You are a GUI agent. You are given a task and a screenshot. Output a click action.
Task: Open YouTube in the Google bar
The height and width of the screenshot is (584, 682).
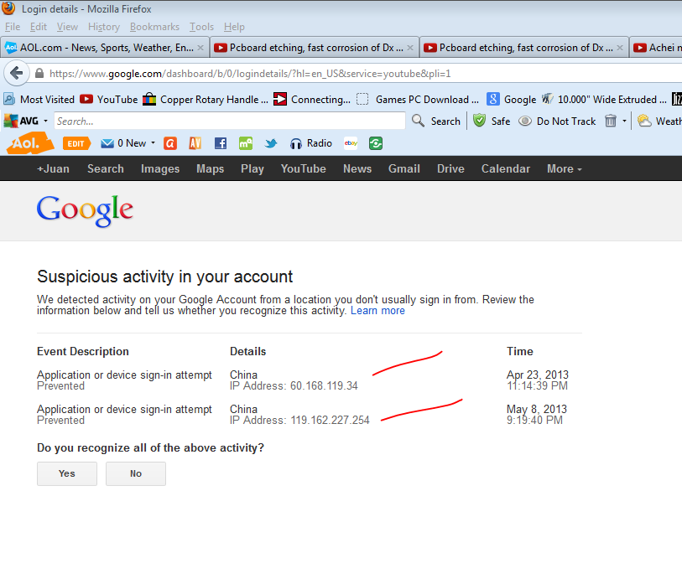point(303,168)
